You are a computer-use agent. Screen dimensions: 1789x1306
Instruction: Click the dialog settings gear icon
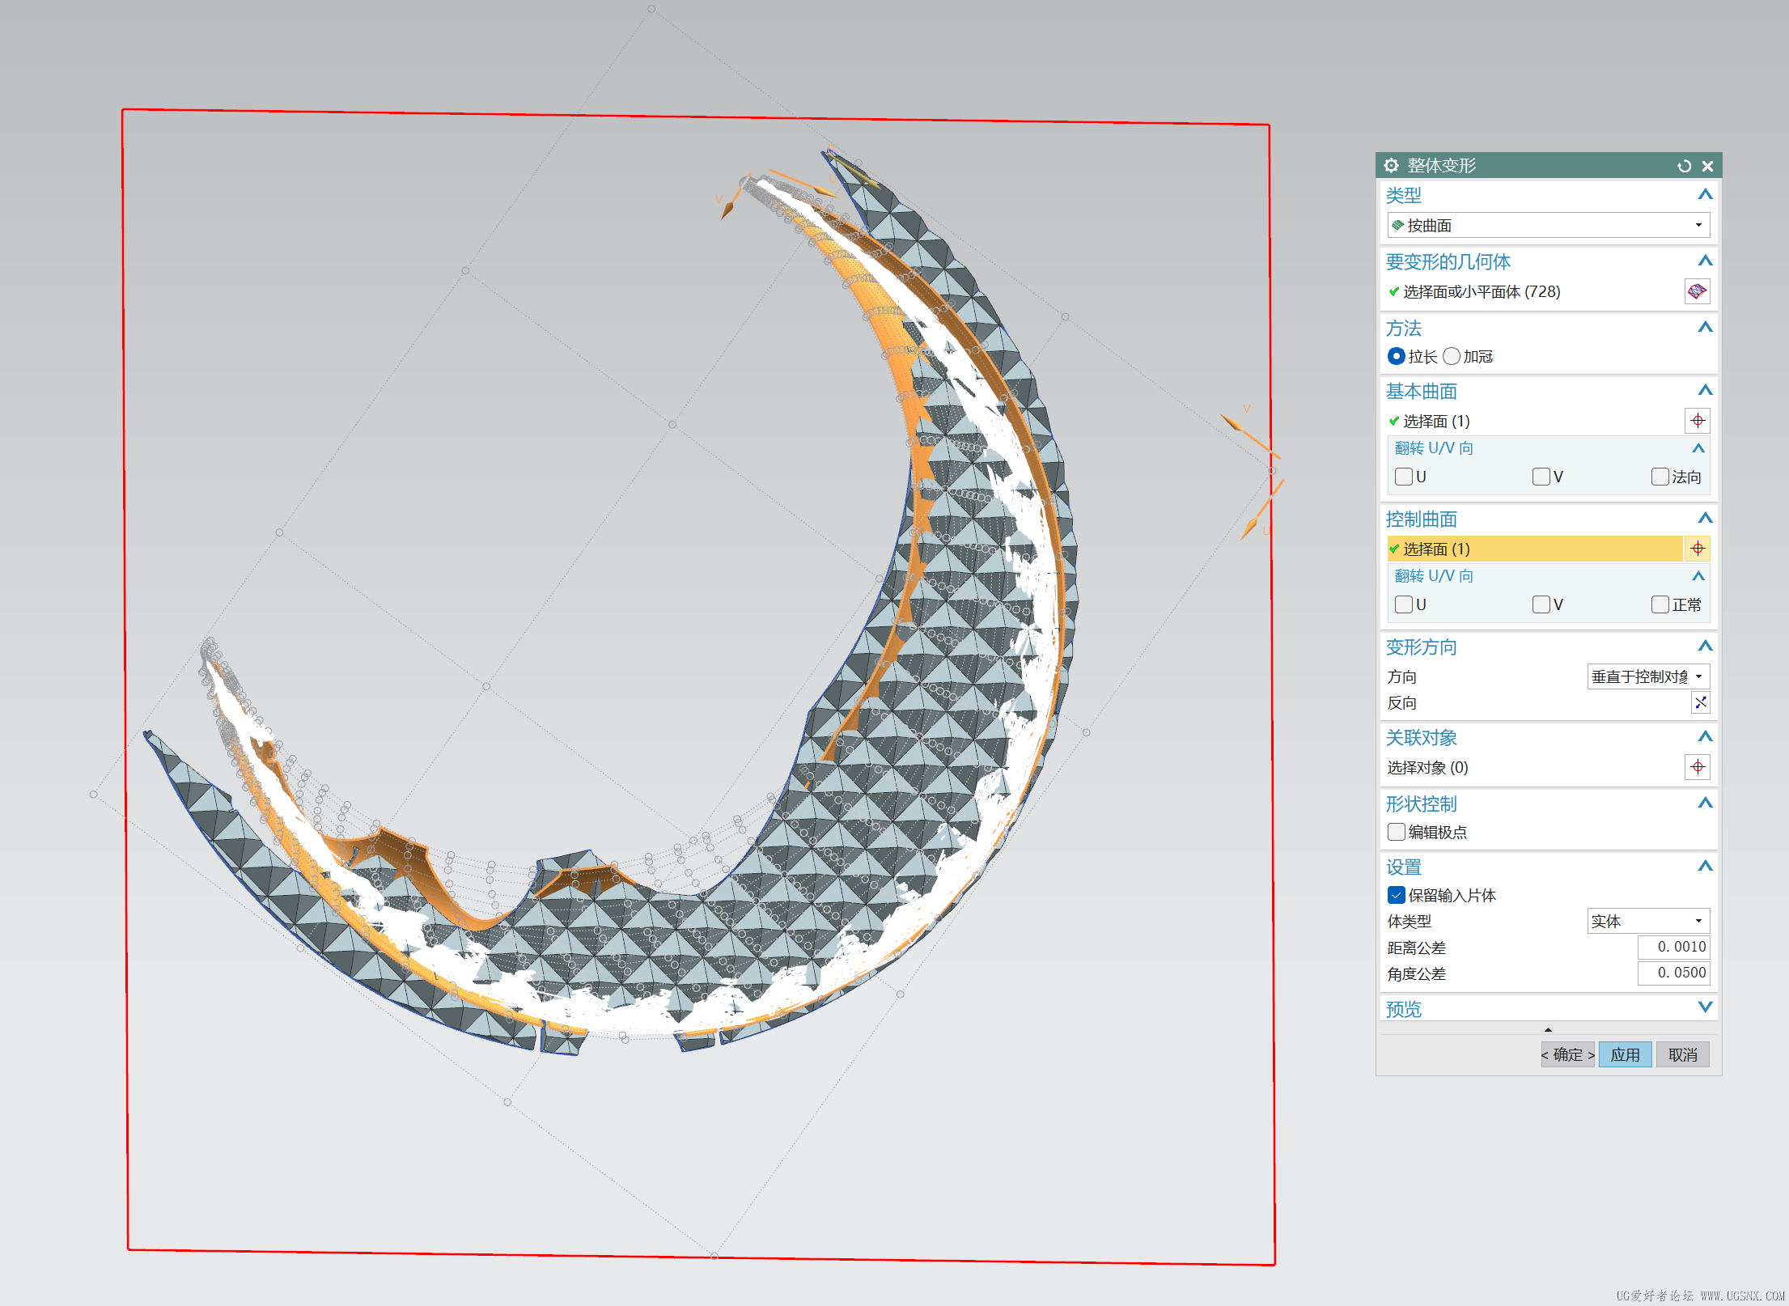[x=1391, y=165]
